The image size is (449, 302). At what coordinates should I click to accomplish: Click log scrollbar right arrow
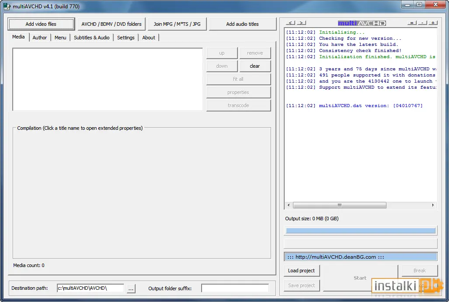point(433,205)
